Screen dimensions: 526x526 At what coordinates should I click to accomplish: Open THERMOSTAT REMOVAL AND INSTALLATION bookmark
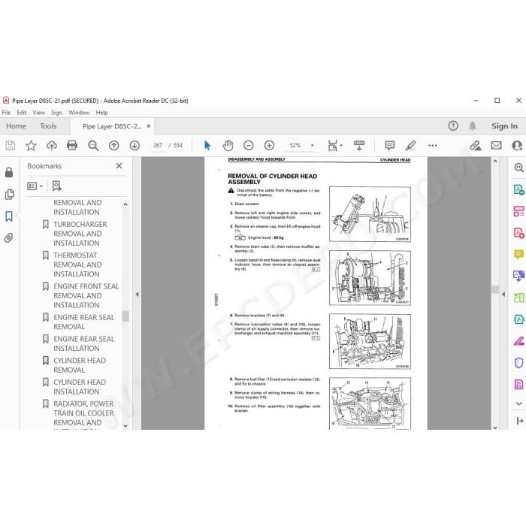[77, 265]
